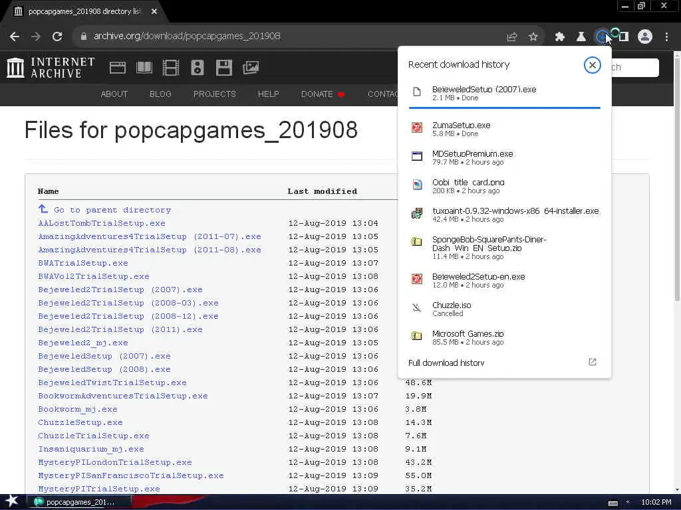Open the extensions puzzle icon
The width and height of the screenshot is (681, 510).
[x=560, y=37]
